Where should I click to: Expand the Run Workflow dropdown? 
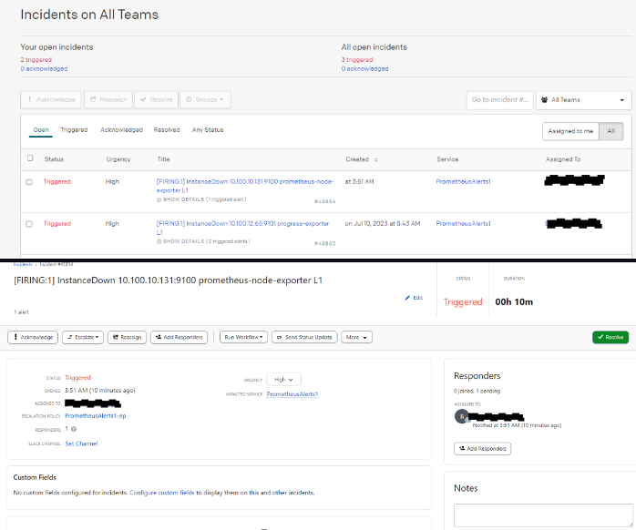tap(243, 337)
